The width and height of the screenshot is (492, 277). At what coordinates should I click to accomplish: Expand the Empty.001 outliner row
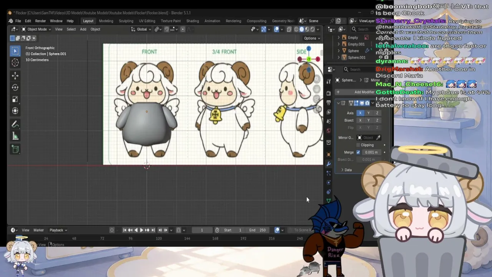pyautogui.click(x=339, y=44)
